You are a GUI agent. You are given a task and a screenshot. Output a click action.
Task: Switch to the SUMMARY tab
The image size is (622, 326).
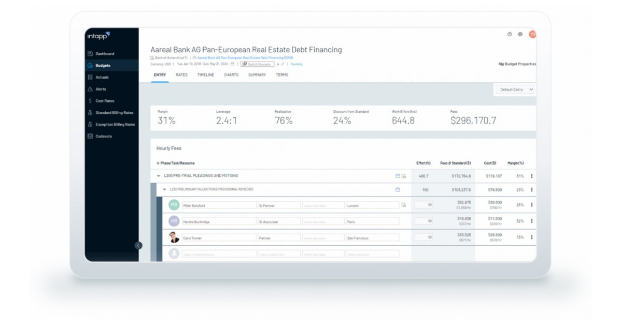tap(257, 75)
